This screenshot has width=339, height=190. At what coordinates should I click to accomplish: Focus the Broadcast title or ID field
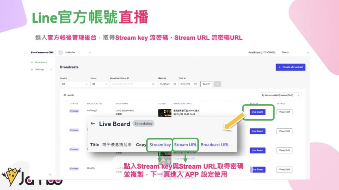click(134, 84)
